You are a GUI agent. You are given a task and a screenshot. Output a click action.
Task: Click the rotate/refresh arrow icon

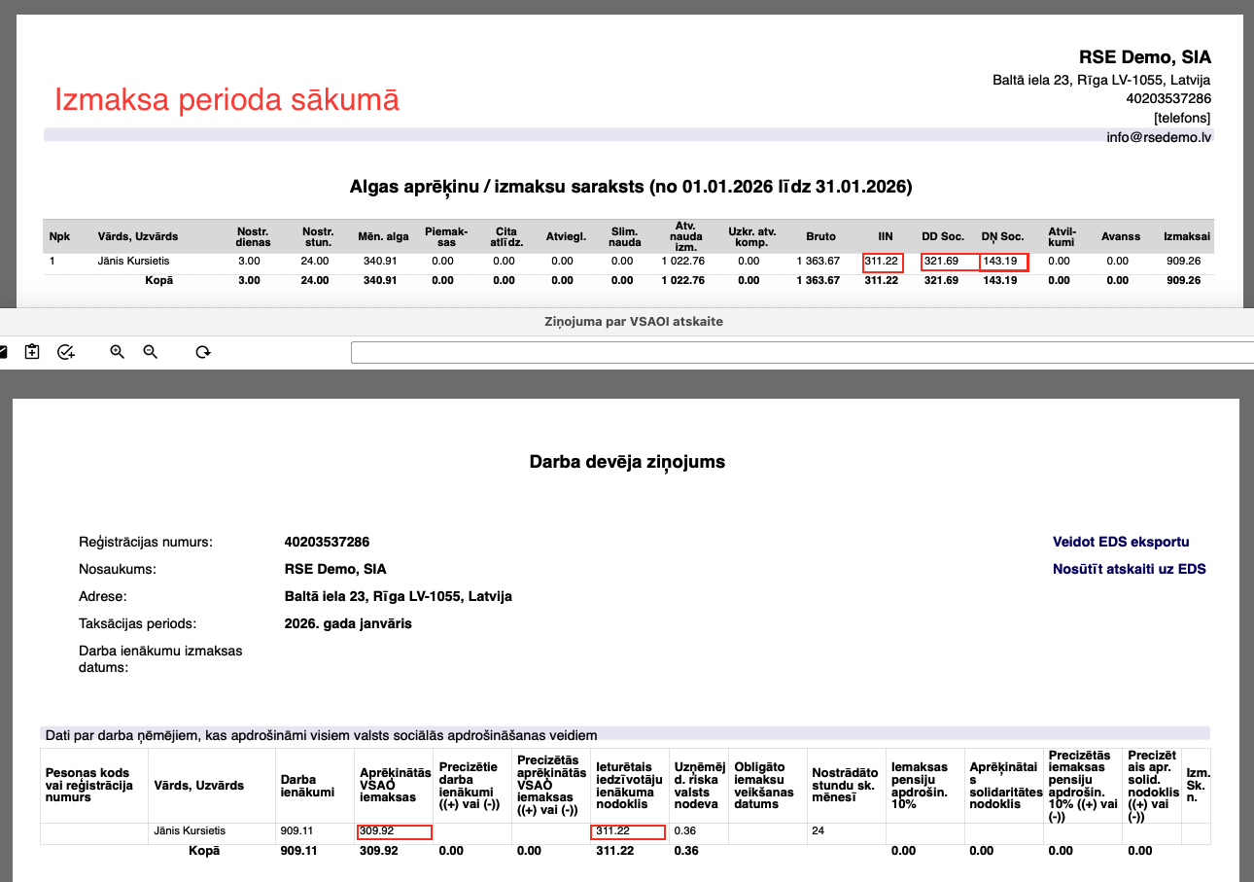click(x=203, y=352)
